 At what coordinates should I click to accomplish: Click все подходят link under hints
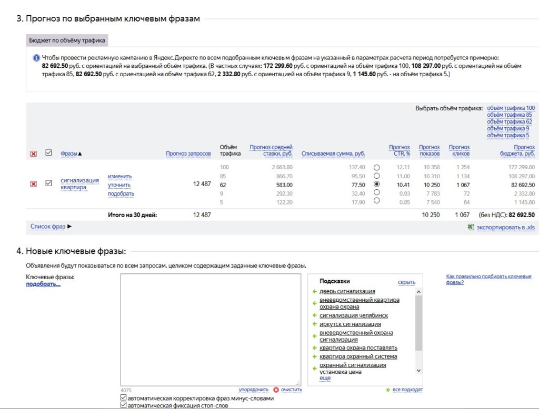click(x=408, y=390)
